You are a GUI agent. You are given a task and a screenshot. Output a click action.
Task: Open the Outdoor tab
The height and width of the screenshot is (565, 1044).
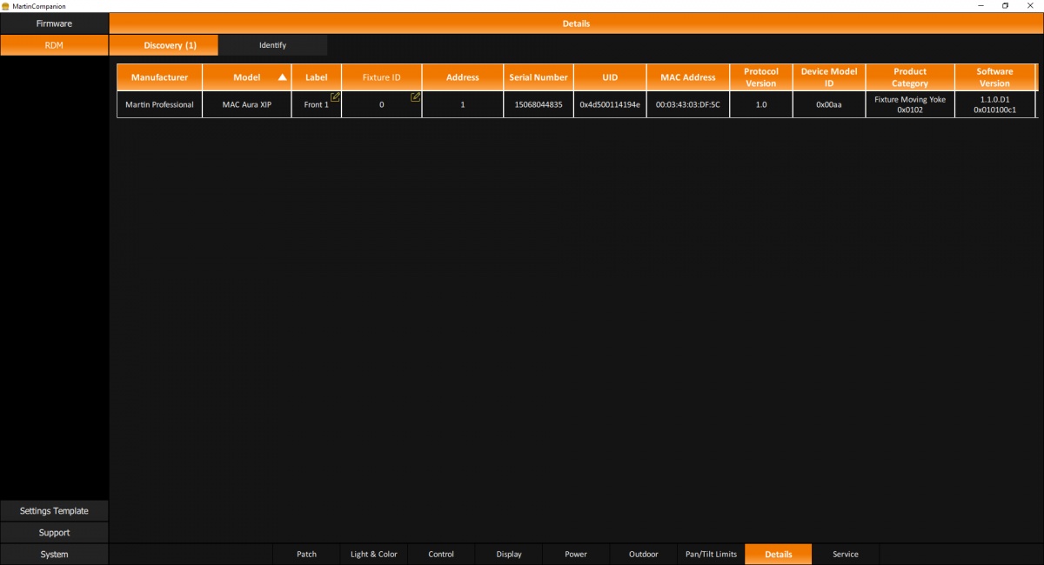tap(643, 555)
